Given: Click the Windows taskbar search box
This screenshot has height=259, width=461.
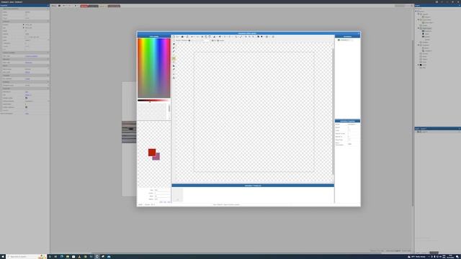Looking at the screenshot, I should [27, 256].
